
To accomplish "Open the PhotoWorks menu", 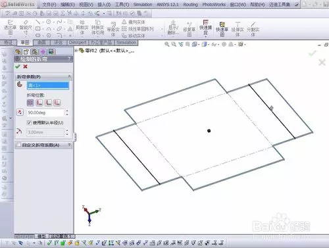I will 214,5.
